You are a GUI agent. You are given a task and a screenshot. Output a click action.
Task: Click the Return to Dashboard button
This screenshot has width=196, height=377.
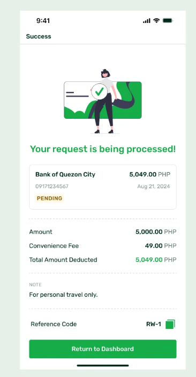tap(103, 349)
